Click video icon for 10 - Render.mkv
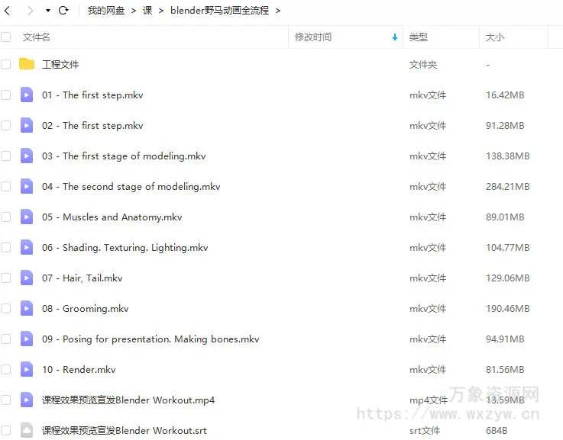563x440 pixels. 27,369
